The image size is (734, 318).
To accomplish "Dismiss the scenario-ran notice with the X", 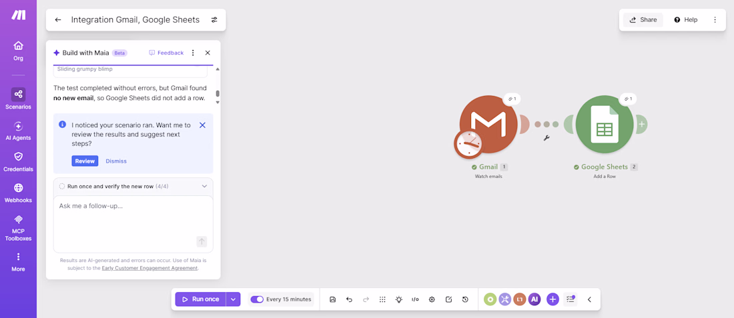I will point(202,125).
